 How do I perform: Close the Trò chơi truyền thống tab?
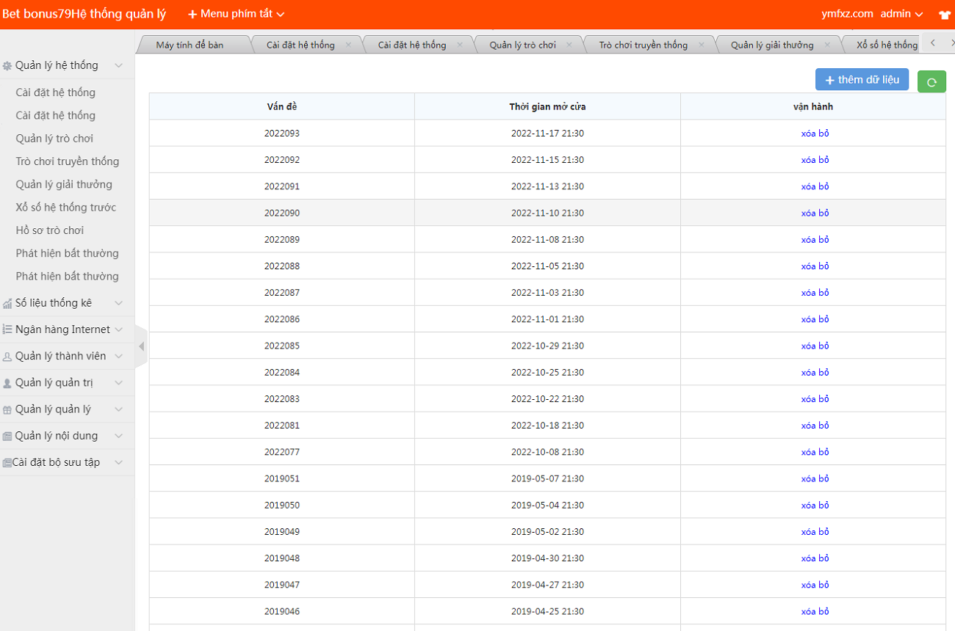click(701, 45)
